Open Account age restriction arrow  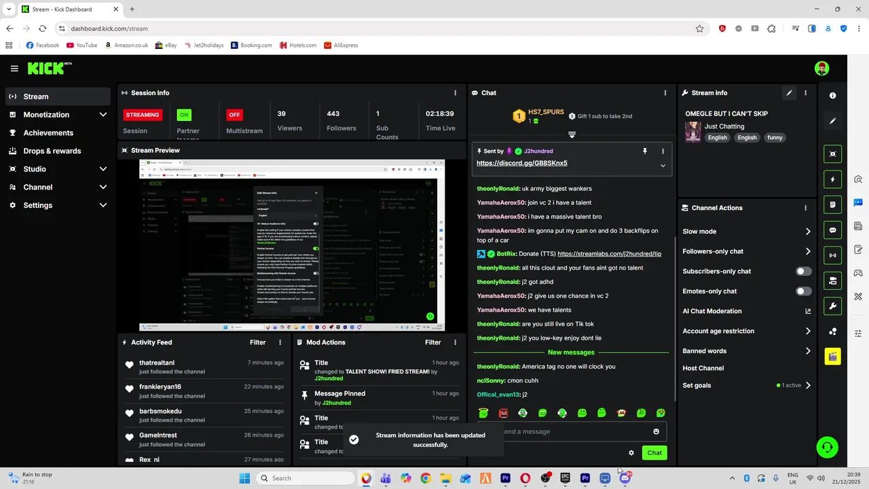[808, 331]
